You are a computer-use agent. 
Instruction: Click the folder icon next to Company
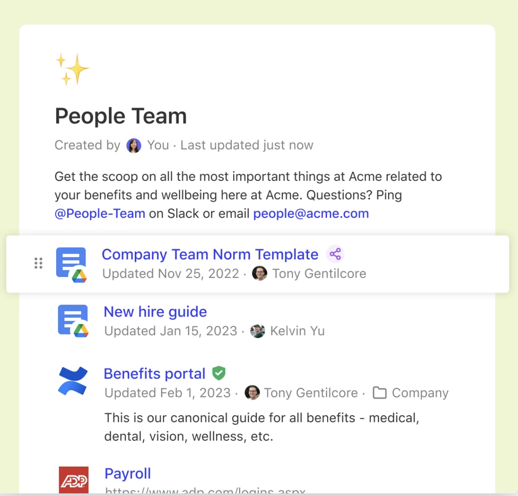(x=380, y=393)
